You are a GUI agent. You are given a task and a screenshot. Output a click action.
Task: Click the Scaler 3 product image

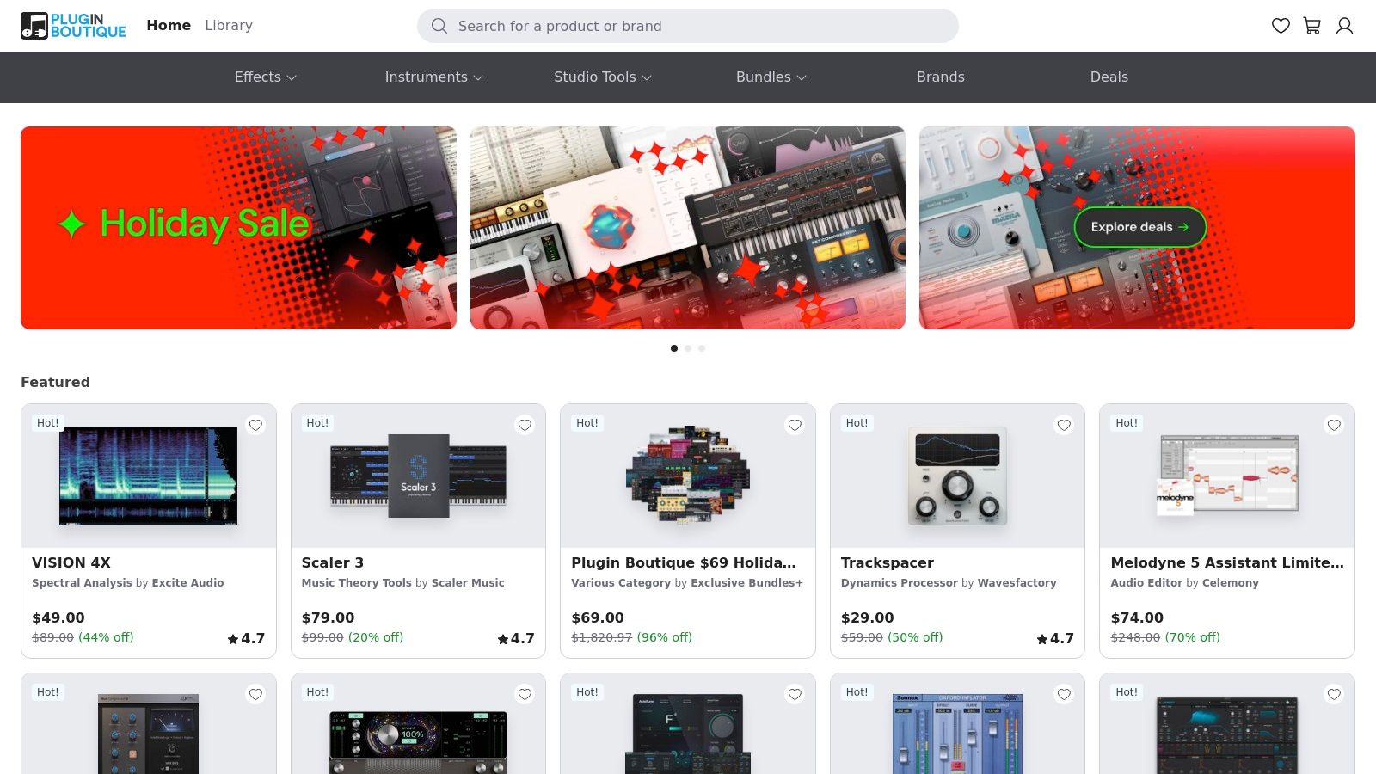pos(418,476)
